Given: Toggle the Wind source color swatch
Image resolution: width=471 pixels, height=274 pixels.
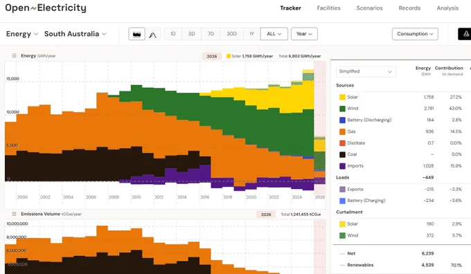Looking at the screenshot, I should click(342, 109).
